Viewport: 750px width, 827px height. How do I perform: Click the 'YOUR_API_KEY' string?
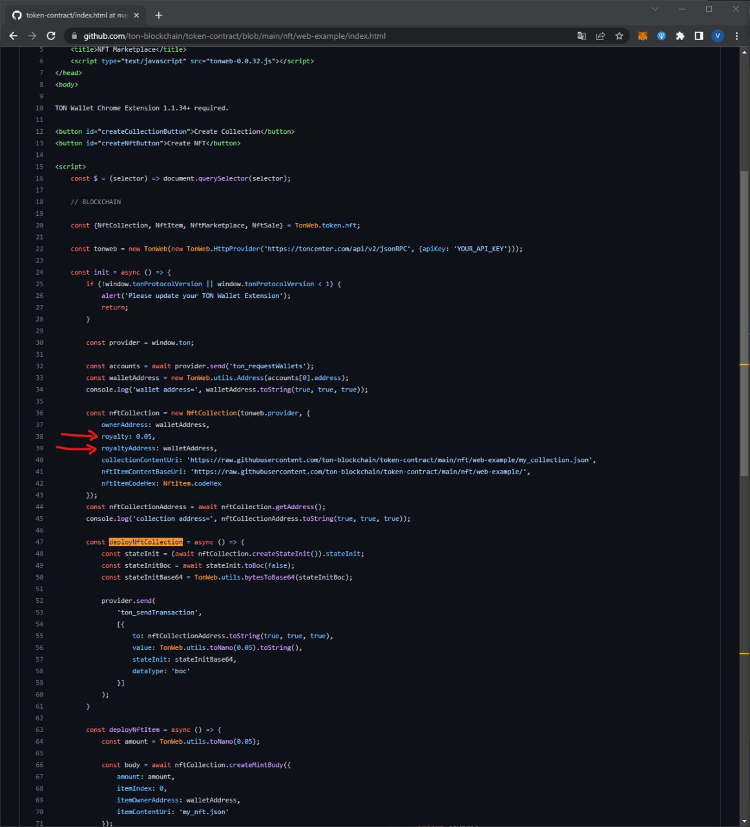point(481,249)
